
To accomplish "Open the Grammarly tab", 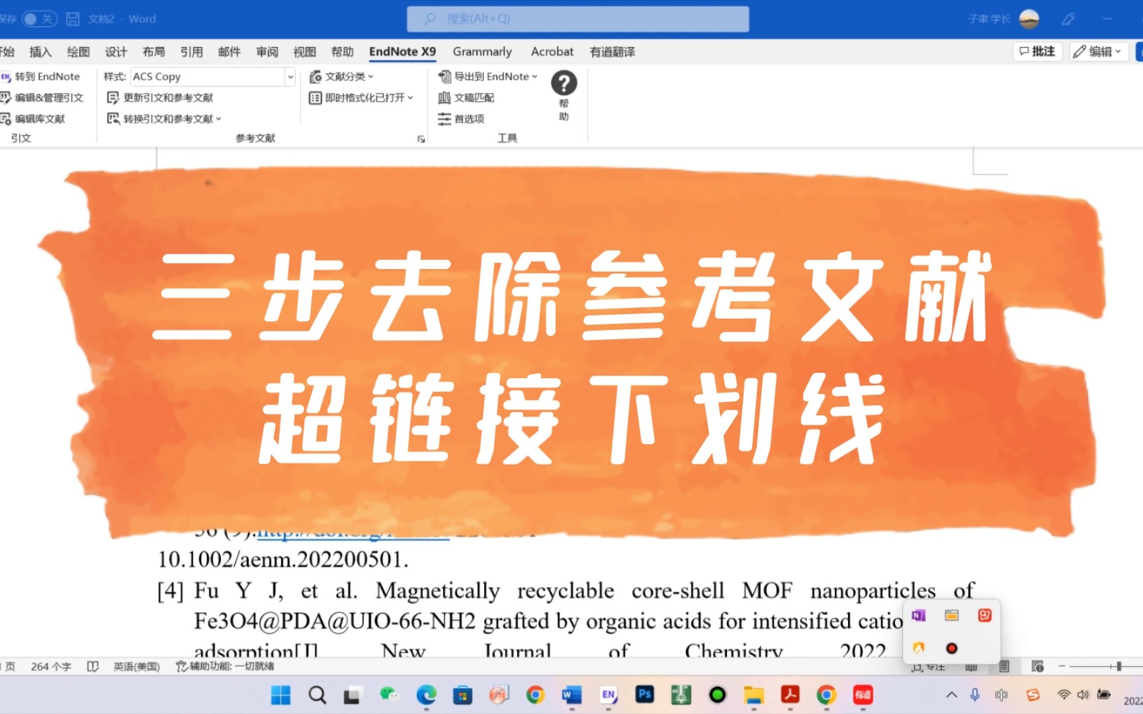I will tap(482, 52).
